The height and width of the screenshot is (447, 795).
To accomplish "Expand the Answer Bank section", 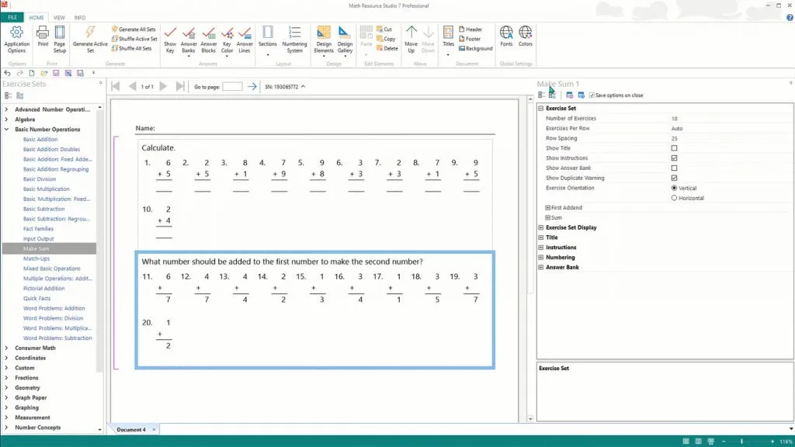I will click(x=541, y=267).
